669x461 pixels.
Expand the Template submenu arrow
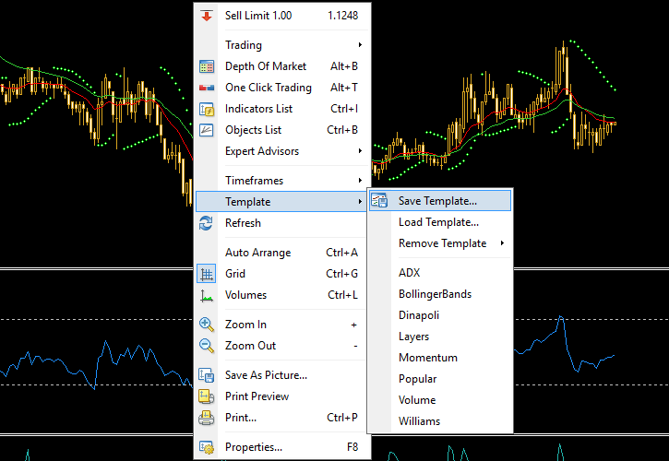tap(361, 202)
